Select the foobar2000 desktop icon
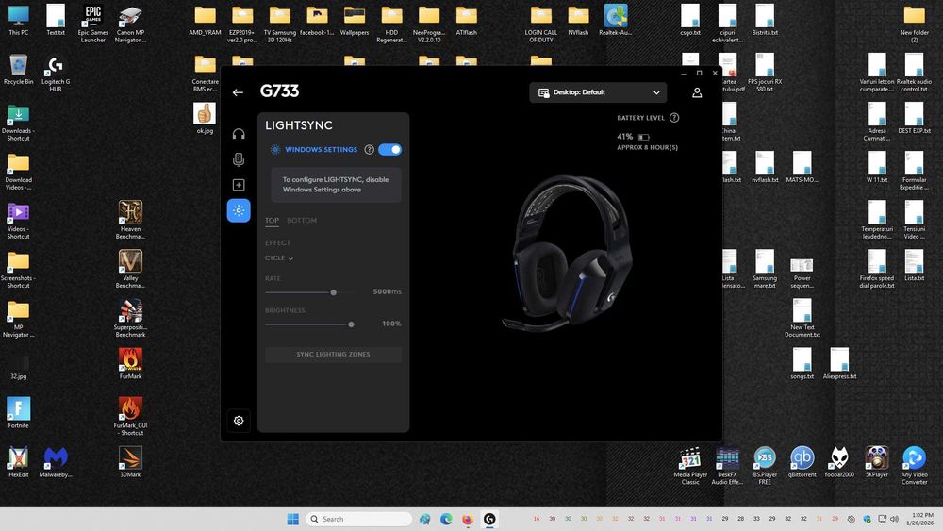 (x=839, y=462)
